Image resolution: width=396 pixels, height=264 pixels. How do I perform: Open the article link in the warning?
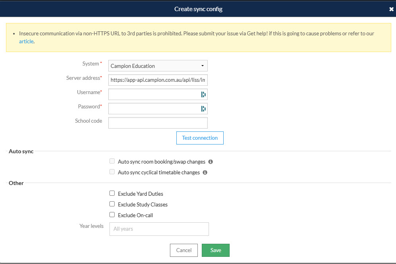26,41
